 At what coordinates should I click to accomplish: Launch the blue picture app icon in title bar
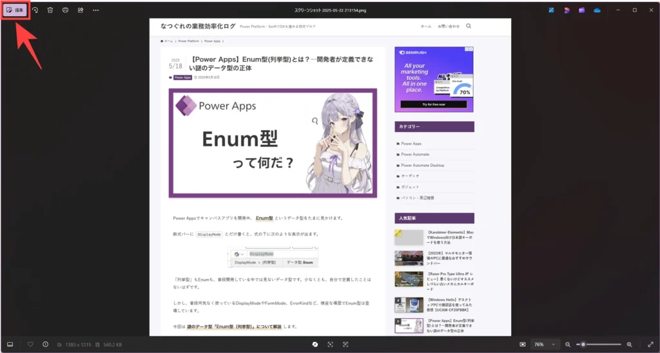point(552,10)
